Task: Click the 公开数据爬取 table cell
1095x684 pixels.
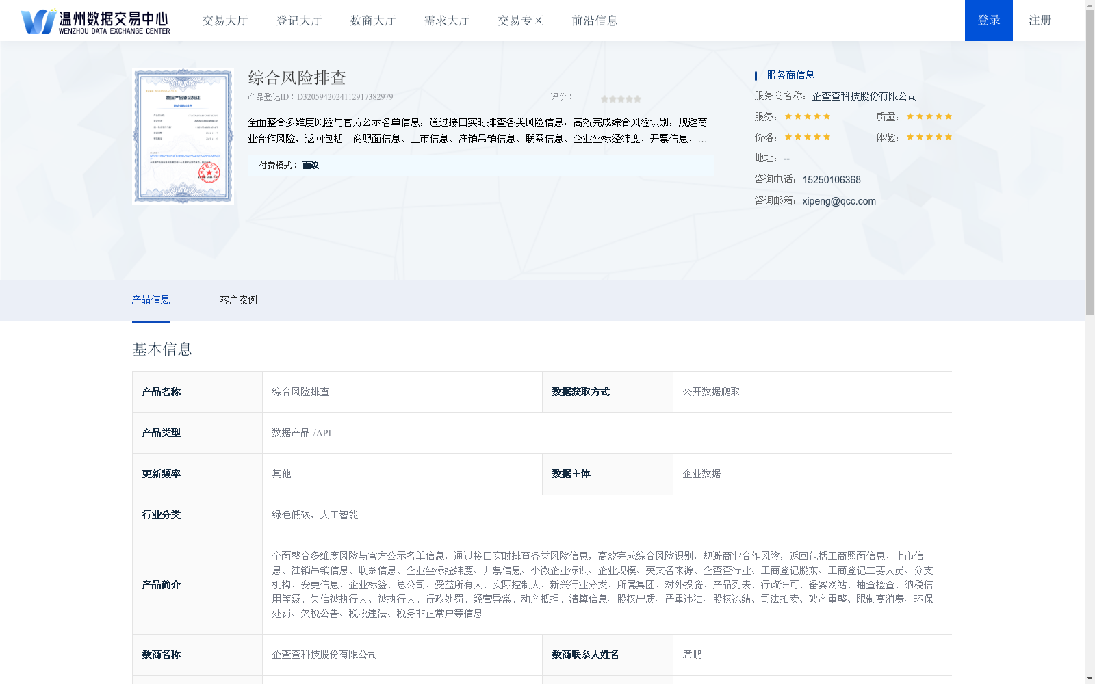Action: pos(812,392)
